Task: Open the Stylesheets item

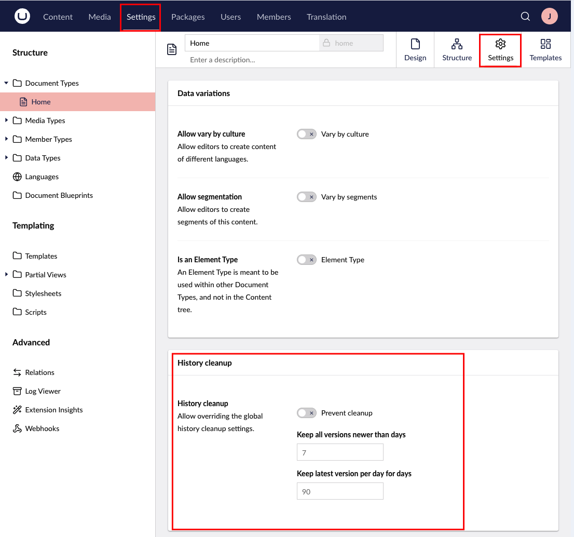Action: coord(43,293)
